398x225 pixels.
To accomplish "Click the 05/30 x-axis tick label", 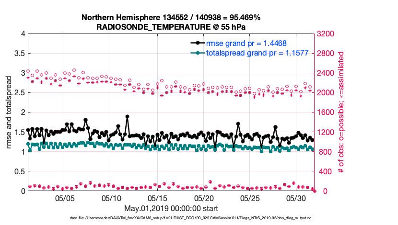I will [x=296, y=198].
